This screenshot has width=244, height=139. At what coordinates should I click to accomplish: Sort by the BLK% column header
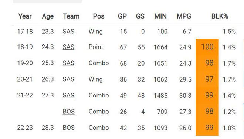point(220,16)
